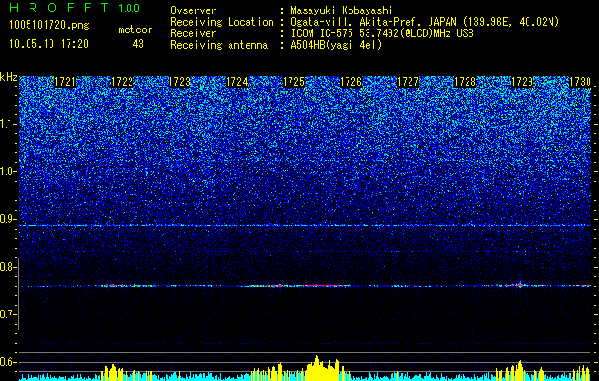Click the Receiving antenna label
This screenshot has width=599, height=381.
219,45
